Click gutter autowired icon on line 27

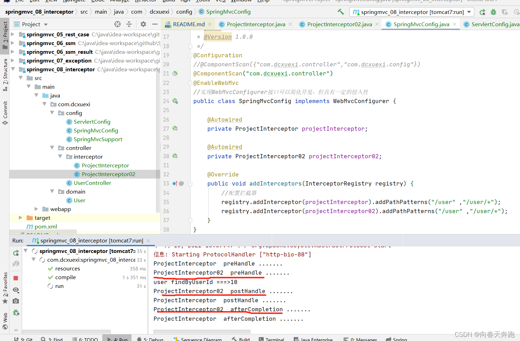click(175, 129)
